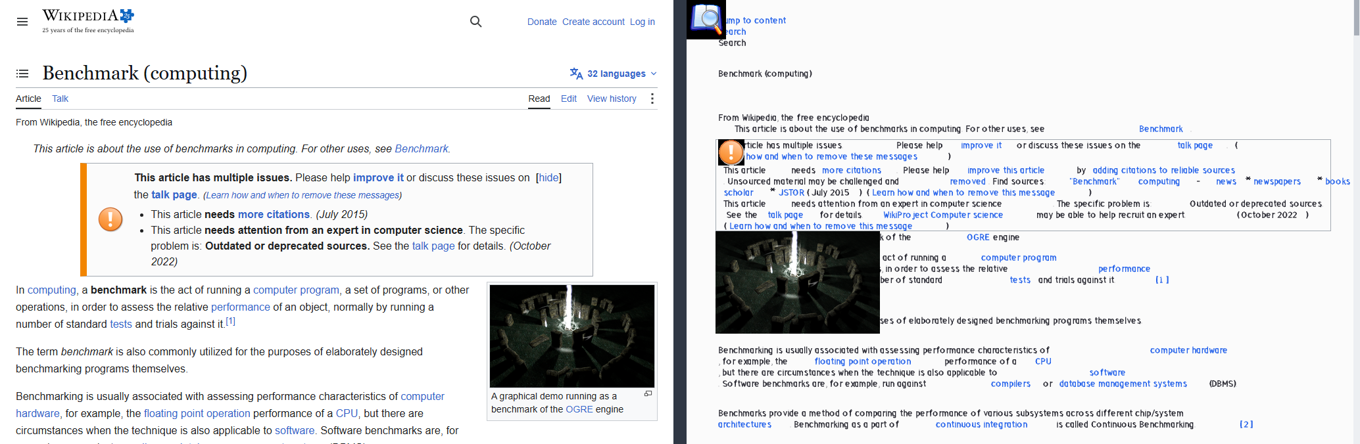
Task: Open the more options vertical dots menu
Action: (x=652, y=99)
